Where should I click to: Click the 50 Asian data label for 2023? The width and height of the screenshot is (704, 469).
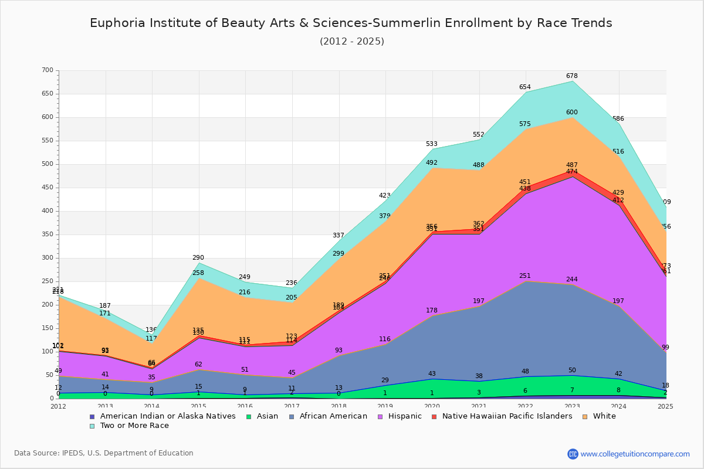pyautogui.click(x=572, y=371)
